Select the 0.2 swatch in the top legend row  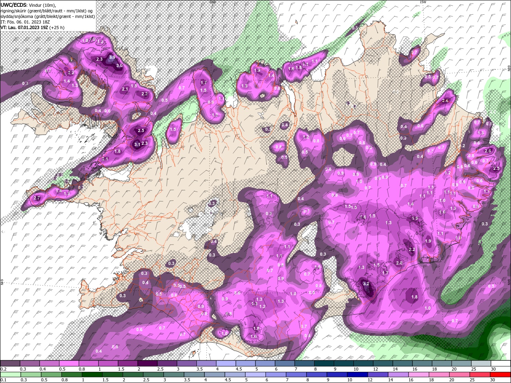tap(10, 363)
